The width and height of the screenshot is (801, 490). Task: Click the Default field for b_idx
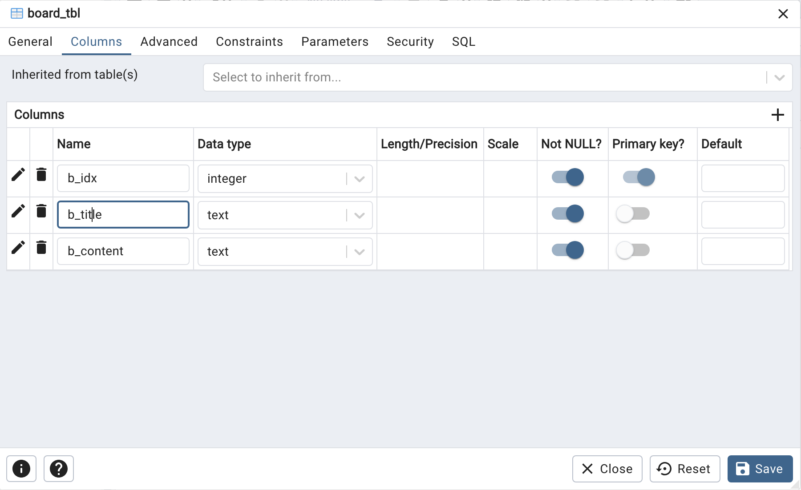[743, 178]
